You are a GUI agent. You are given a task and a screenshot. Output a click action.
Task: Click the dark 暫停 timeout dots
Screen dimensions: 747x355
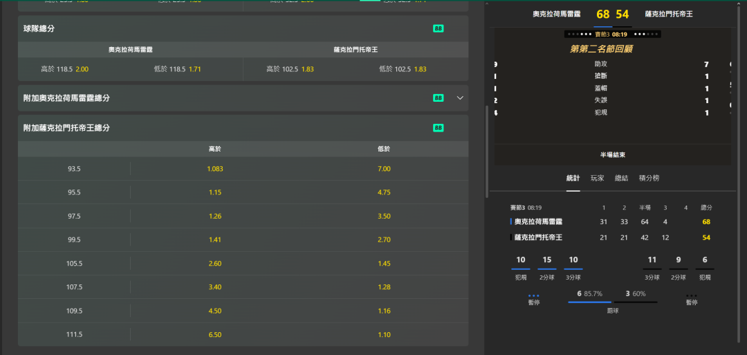click(x=692, y=296)
